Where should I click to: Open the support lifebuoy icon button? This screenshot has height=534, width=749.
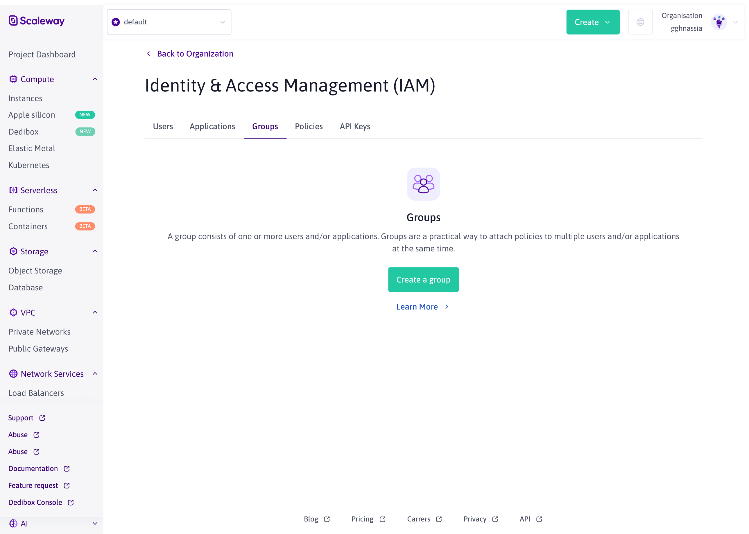pyautogui.click(x=640, y=22)
